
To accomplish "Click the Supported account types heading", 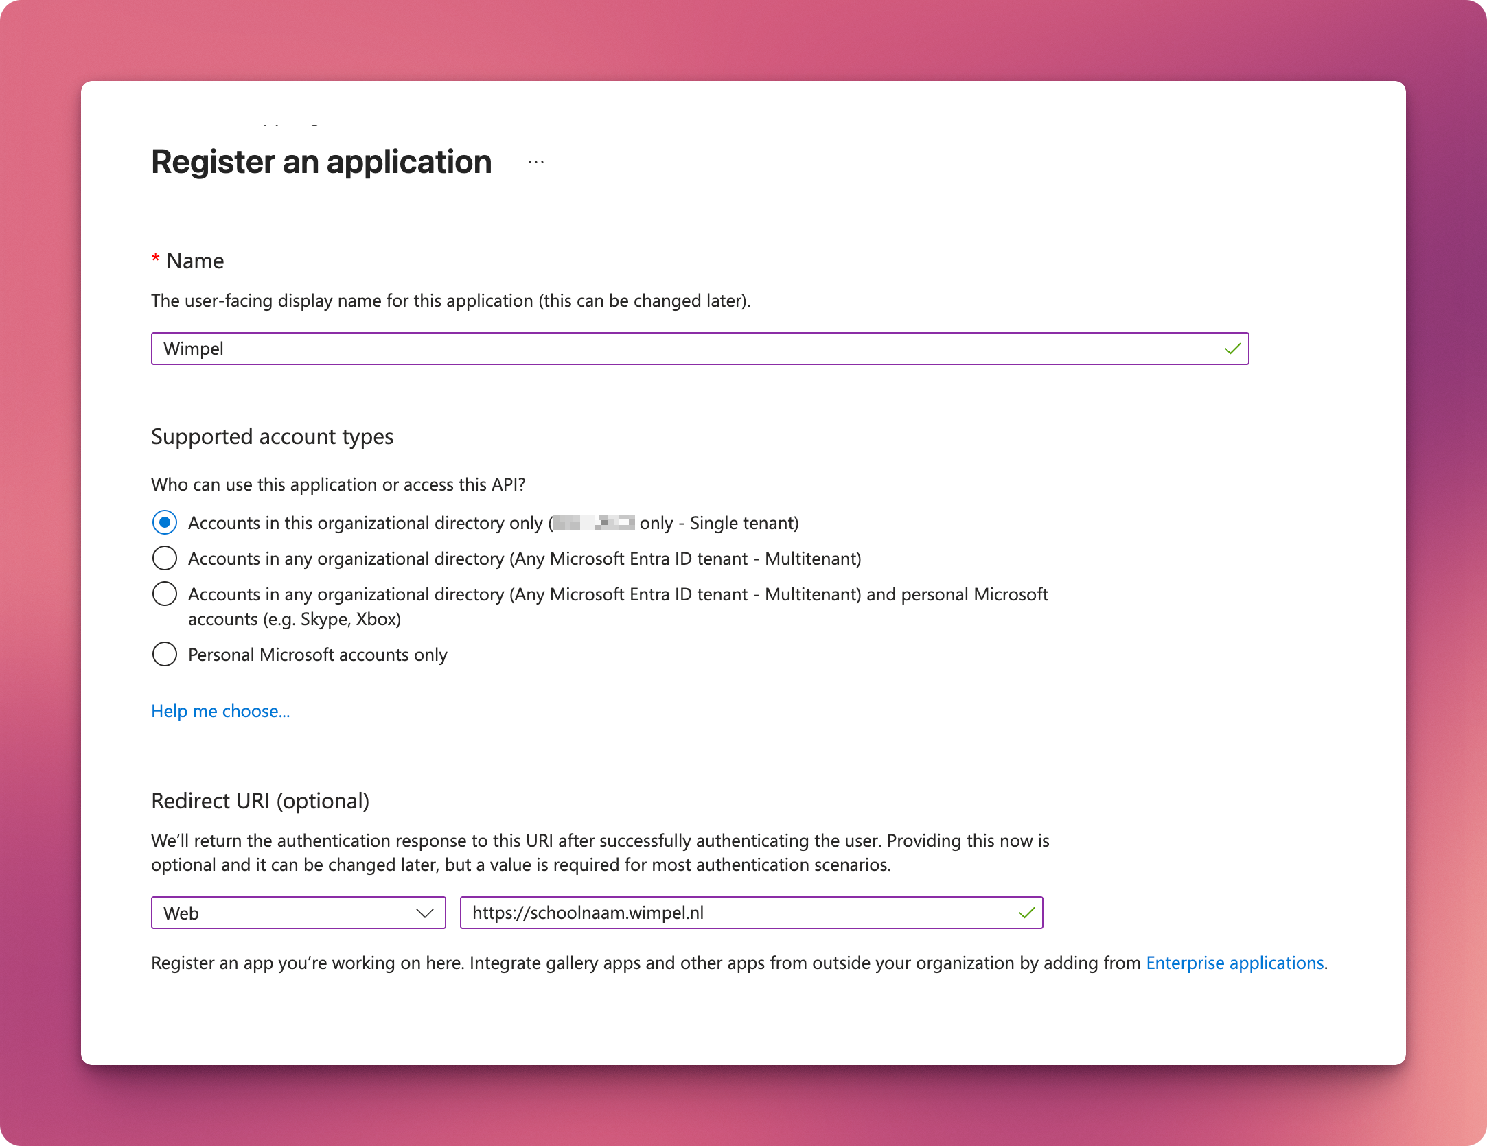I will click(x=272, y=436).
